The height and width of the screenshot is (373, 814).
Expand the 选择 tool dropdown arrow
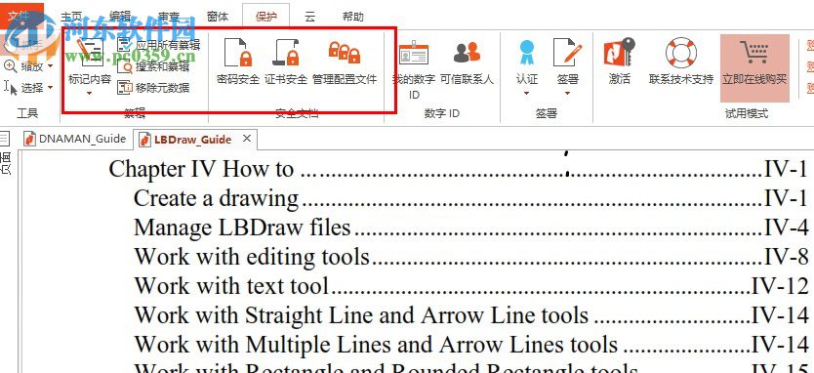[x=51, y=87]
